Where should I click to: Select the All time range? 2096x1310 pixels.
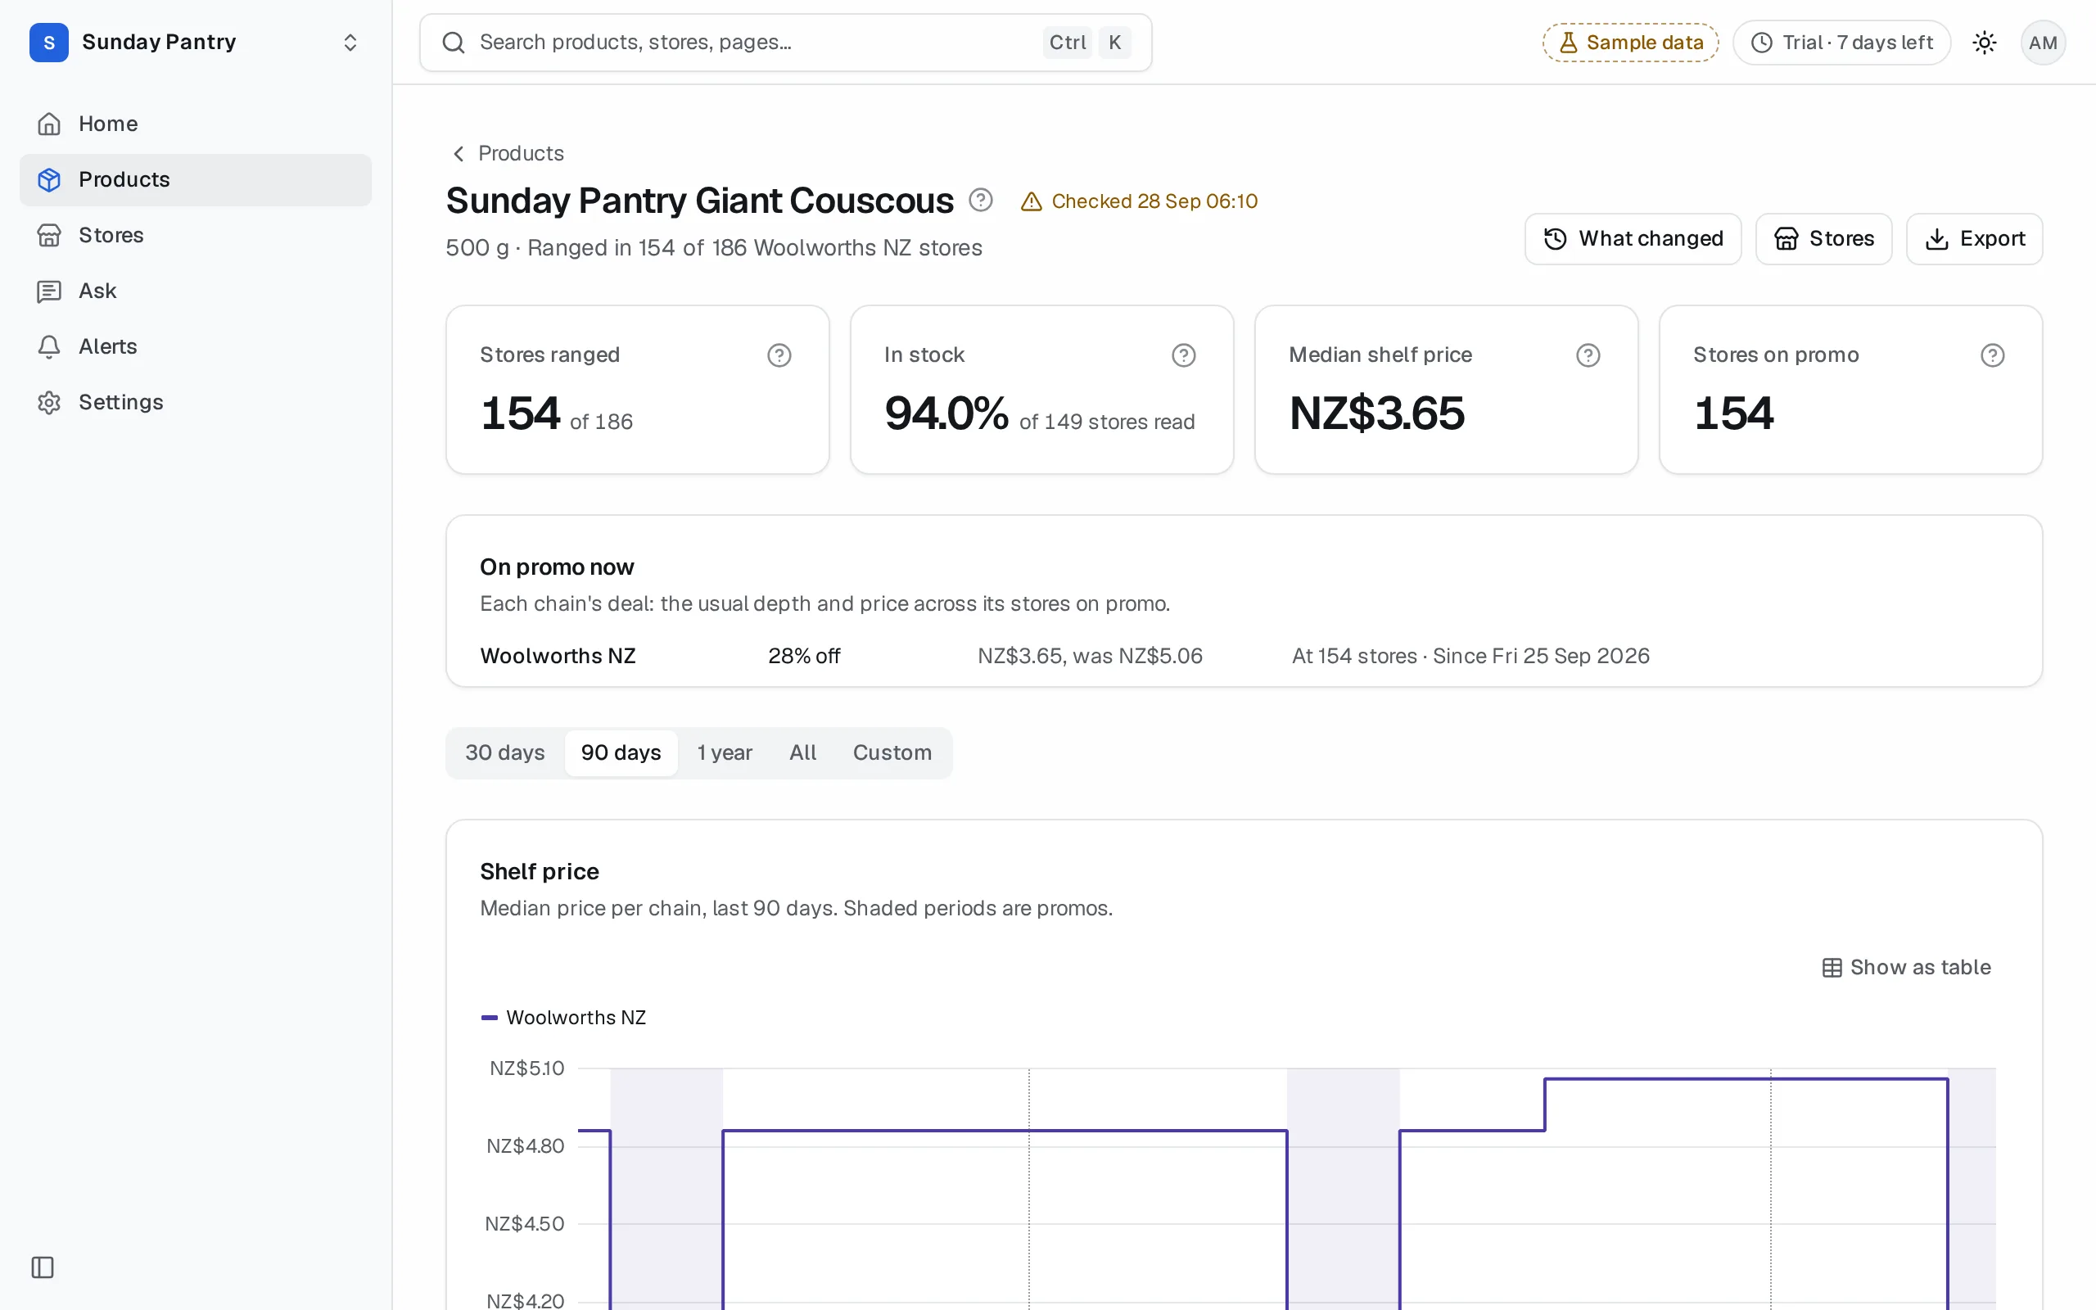802,753
